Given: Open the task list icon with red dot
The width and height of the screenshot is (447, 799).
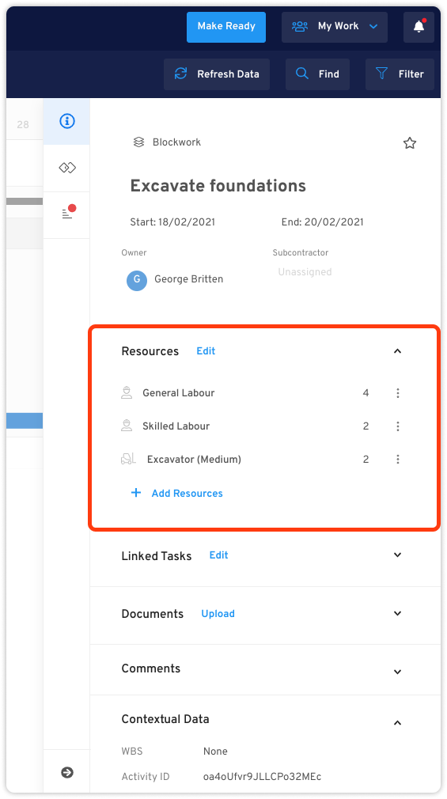Looking at the screenshot, I should (x=66, y=214).
